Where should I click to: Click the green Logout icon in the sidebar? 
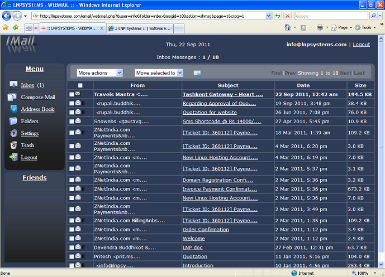[x=14, y=157]
